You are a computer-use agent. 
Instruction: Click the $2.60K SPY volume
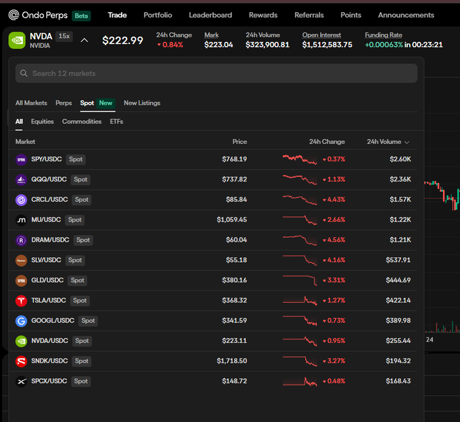click(x=400, y=159)
